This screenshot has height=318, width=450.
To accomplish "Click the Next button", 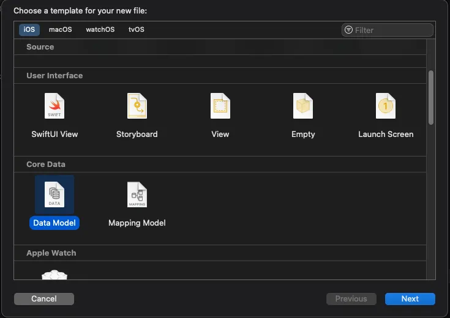I will coord(410,299).
